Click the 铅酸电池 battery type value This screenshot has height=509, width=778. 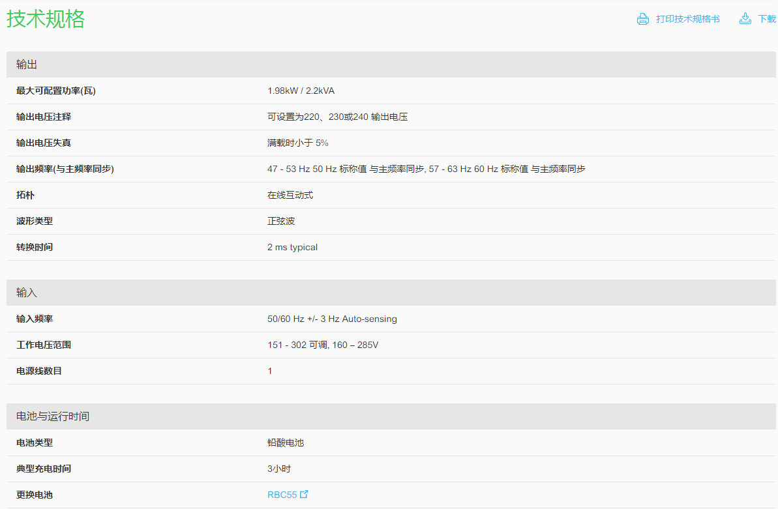[286, 443]
